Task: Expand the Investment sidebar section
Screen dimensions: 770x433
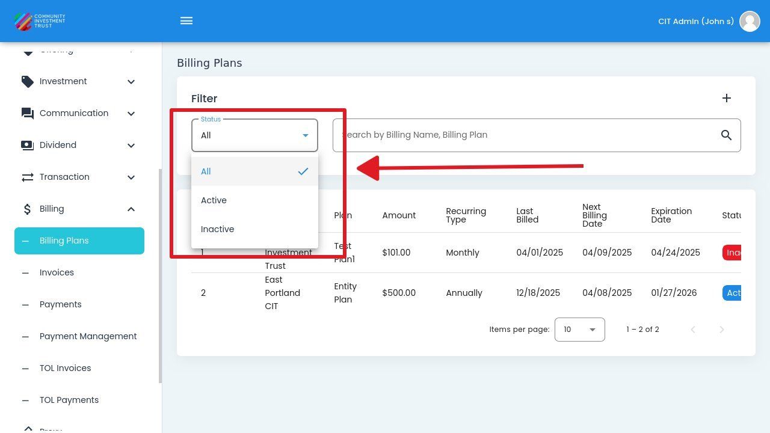Action: pos(131,82)
